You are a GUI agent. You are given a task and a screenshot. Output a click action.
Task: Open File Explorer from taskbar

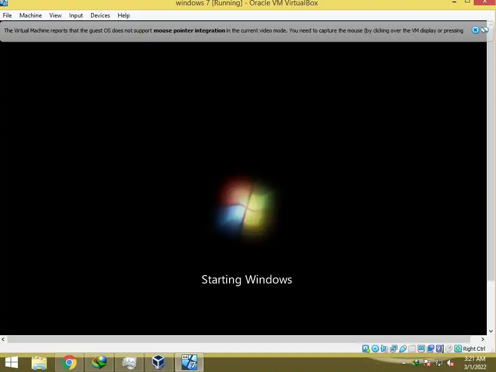(x=39, y=362)
